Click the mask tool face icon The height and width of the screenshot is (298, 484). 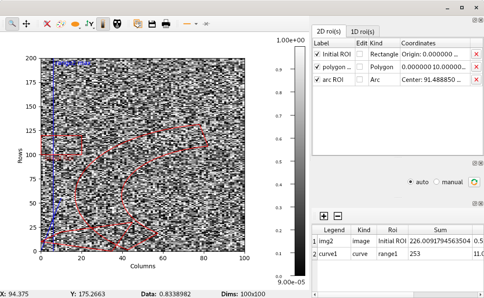(x=117, y=24)
